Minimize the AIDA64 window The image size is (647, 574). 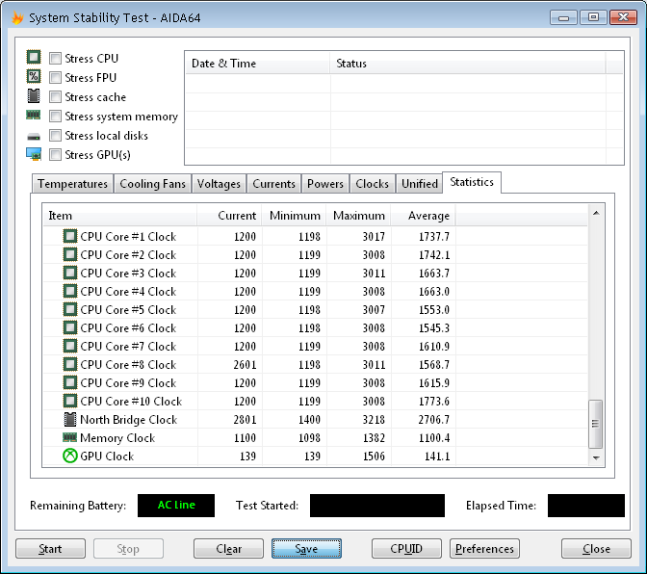(x=563, y=17)
